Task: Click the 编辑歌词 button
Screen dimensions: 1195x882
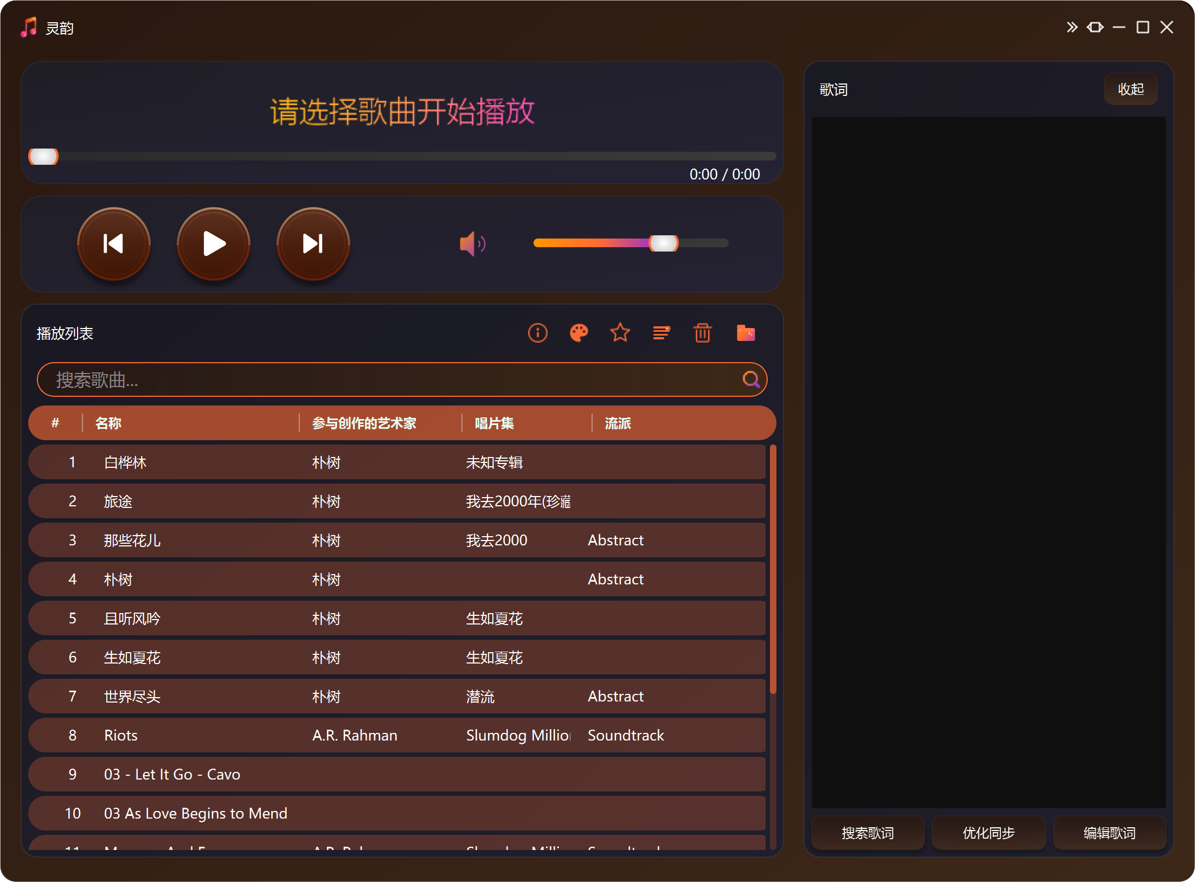Action: 1109,833
